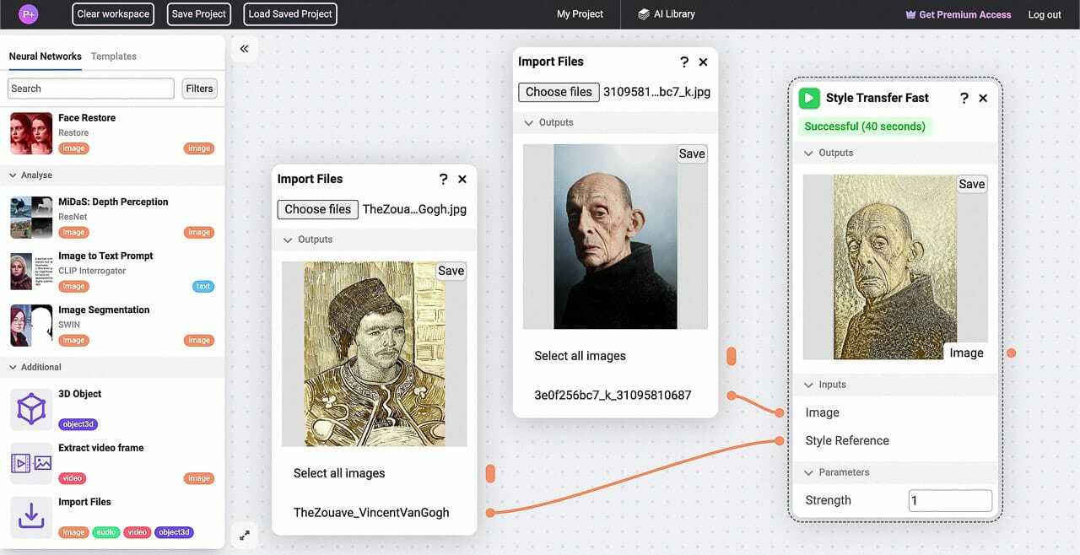Select the Image Segmentation thumbnail
This screenshot has width=1080, height=555.
(31, 326)
